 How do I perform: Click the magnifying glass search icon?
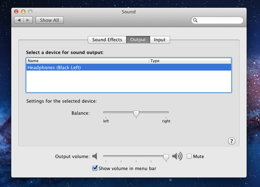[x=195, y=20]
